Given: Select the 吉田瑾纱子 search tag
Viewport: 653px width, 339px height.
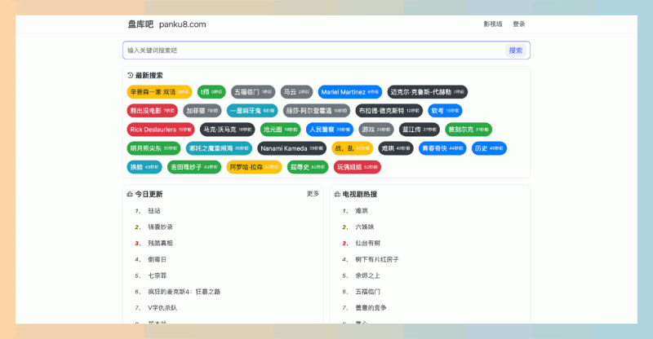Looking at the screenshot, I should click(x=194, y=167).
